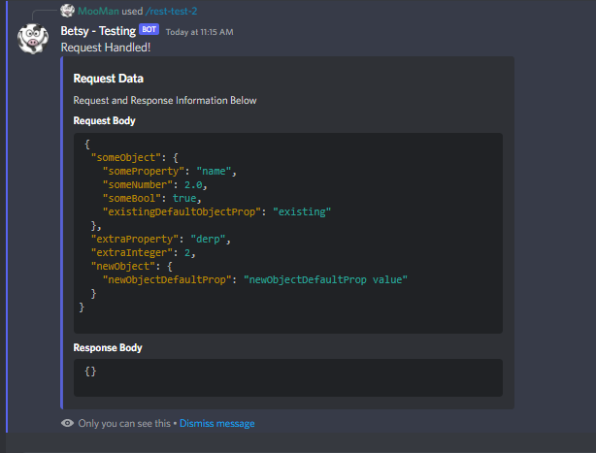The width and height of the screenshot is (596, 453).
Task: Click the blue embed accent color bar
Action: tap(62, 233)
